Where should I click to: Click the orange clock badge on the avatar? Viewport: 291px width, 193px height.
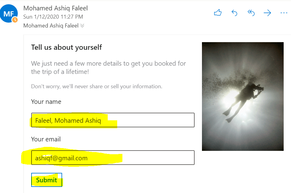point(15,20)
